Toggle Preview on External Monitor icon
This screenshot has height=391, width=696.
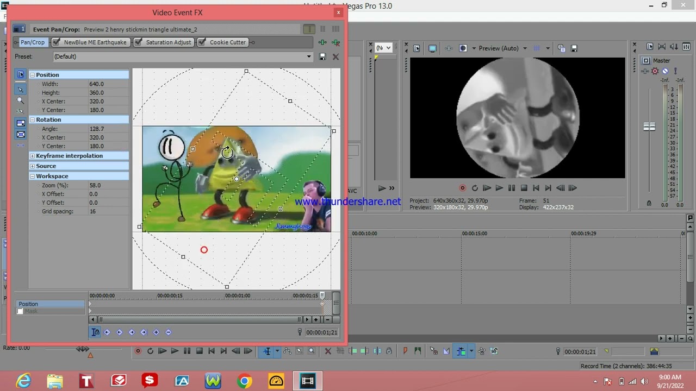pos(432,48)
